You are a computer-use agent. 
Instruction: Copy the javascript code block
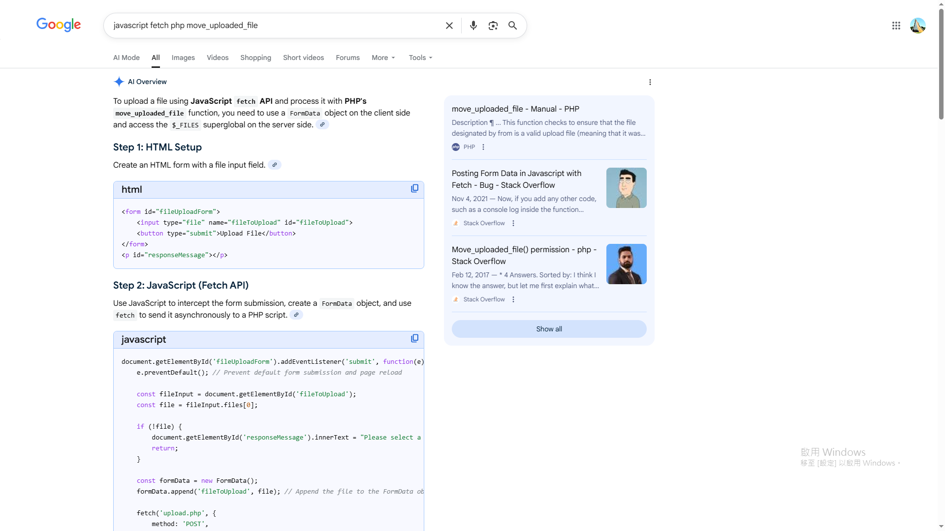(414, 339)
